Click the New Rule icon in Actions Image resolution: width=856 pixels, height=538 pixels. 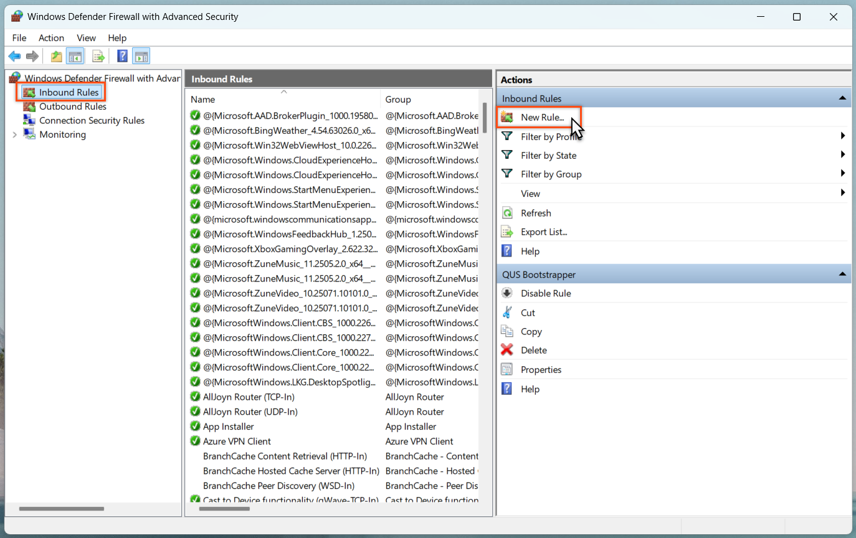pos(507,117)
